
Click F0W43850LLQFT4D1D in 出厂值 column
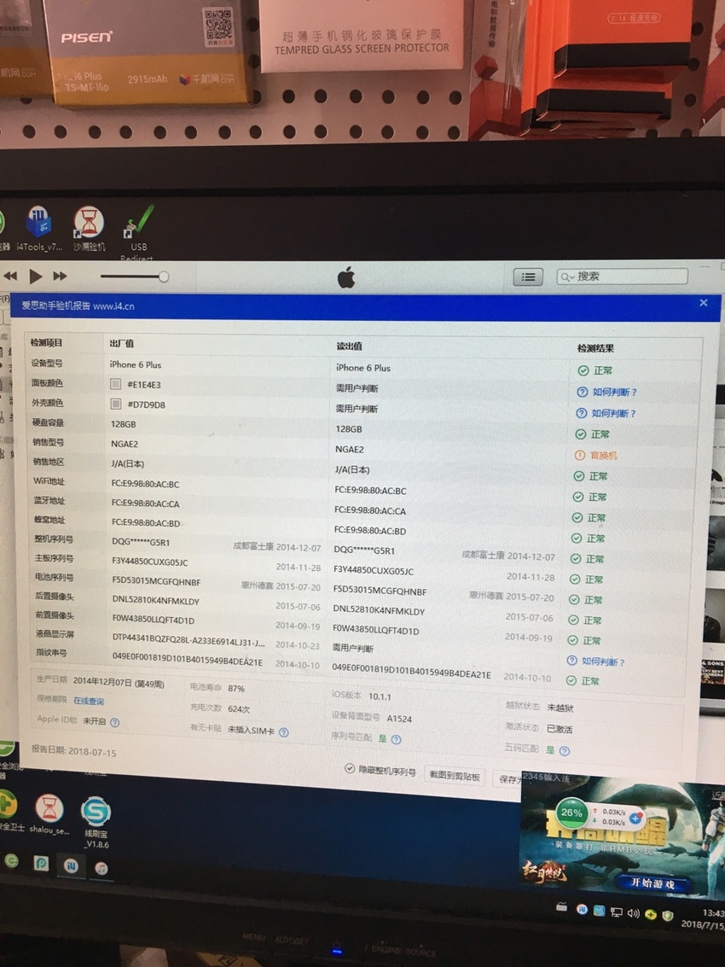click(154, 620)
